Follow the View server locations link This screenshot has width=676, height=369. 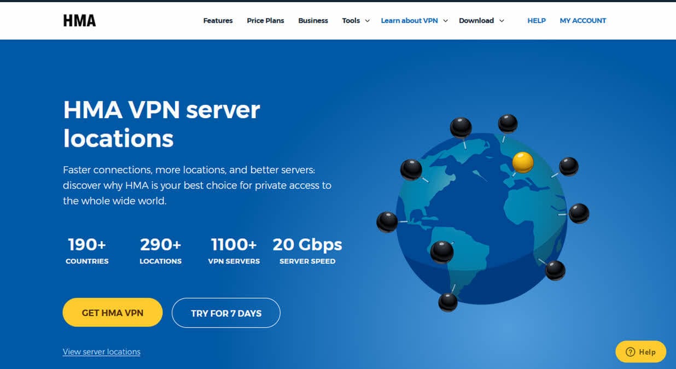click(102, 352)
